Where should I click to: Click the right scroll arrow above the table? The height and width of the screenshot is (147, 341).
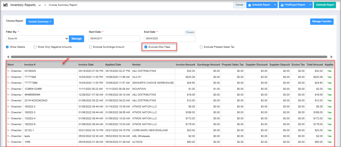point(332,57)
